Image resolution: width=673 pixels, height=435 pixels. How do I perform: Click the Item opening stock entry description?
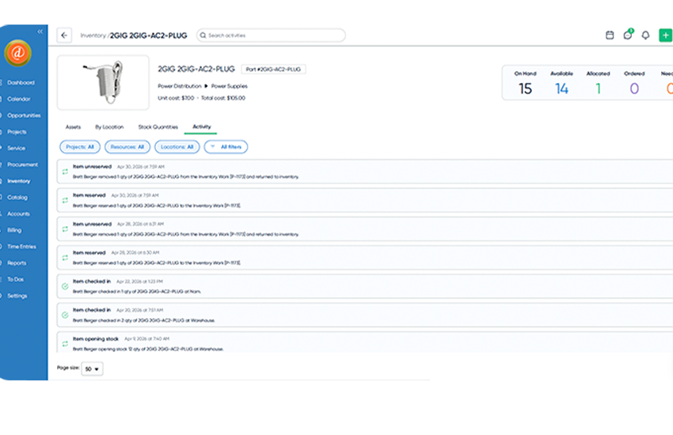[148, 350]
